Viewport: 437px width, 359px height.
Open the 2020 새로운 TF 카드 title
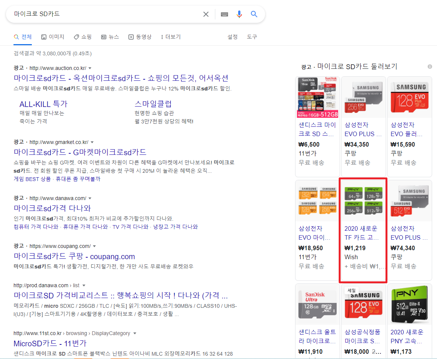[x=361, y=233]
